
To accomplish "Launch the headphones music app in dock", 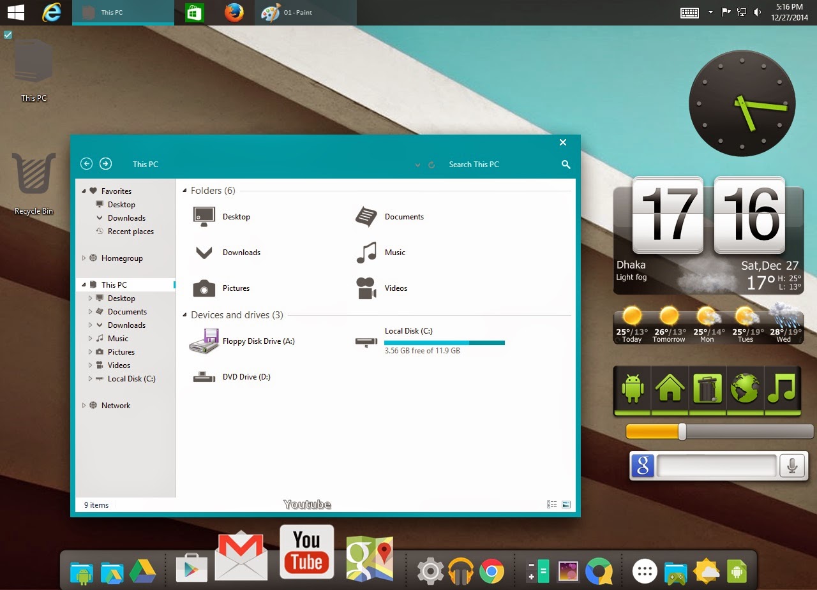I will click(x=460, y=571).
